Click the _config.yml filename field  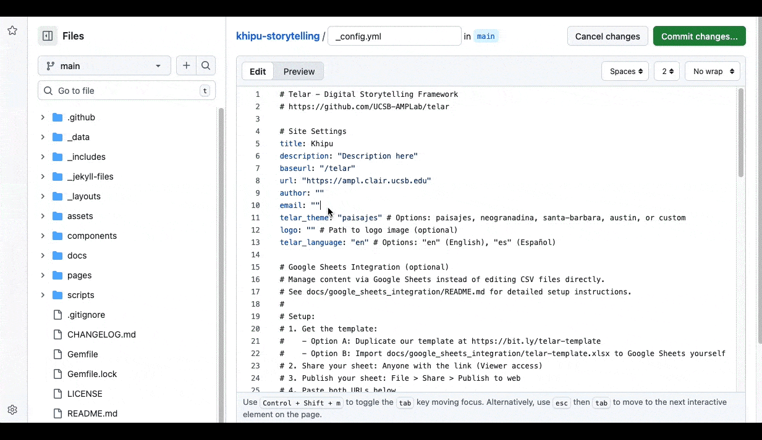click(394, 36)
